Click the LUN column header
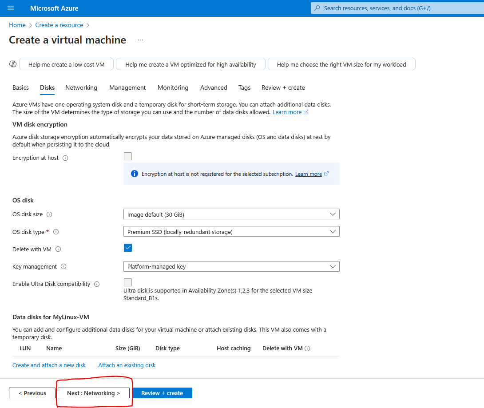This screenshot has height=408, width=484. 25,349
